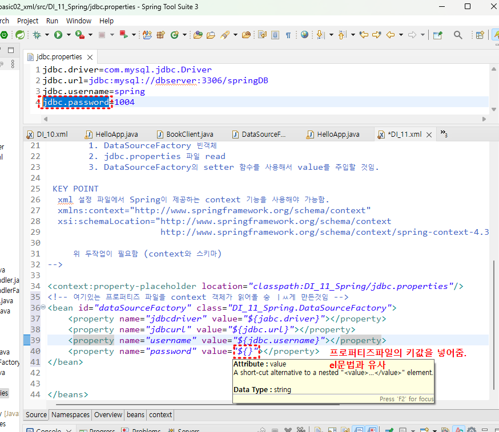The width and height of the screenshot is (499, 432).
Task: Switch to DI_10.xml editor tab
Action: pyautogui.click(x=48, y=135)
